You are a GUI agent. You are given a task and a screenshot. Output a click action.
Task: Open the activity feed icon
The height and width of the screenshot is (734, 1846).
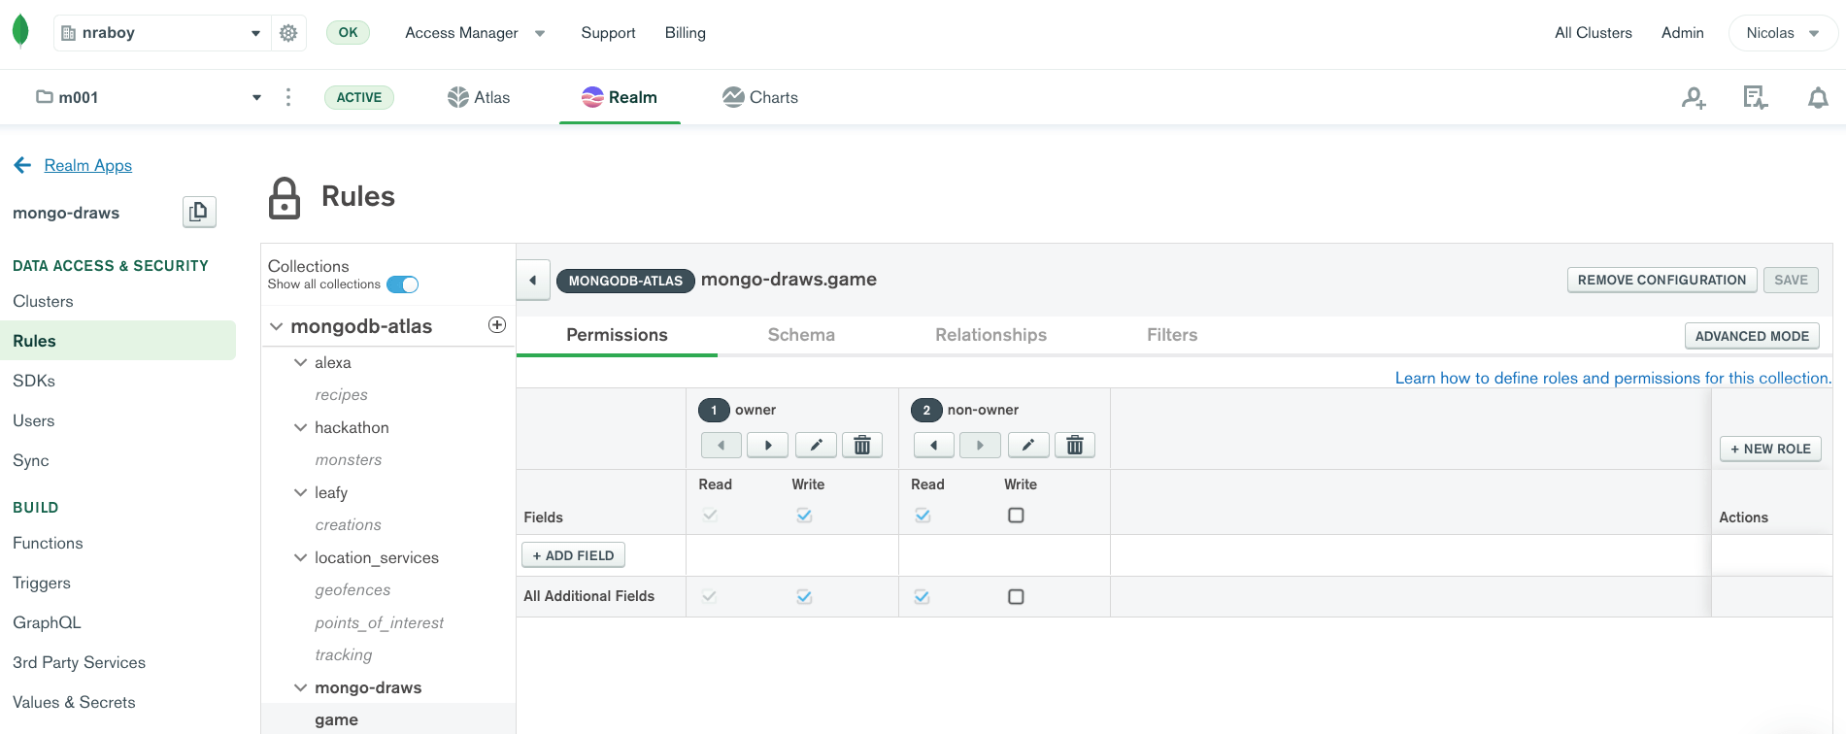pos(1756,97)
